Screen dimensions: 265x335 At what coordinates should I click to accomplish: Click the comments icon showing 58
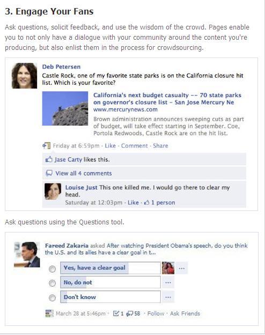[130, 314]
